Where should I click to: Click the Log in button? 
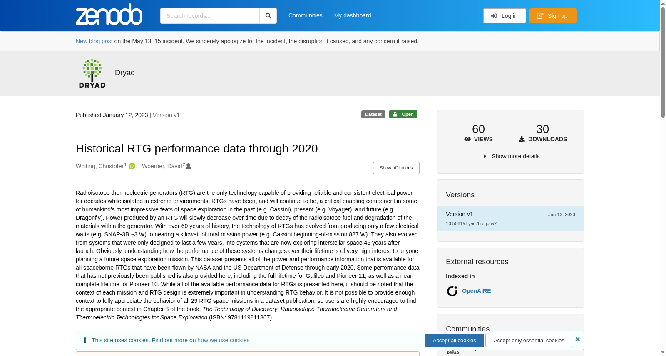click(504, 16)
